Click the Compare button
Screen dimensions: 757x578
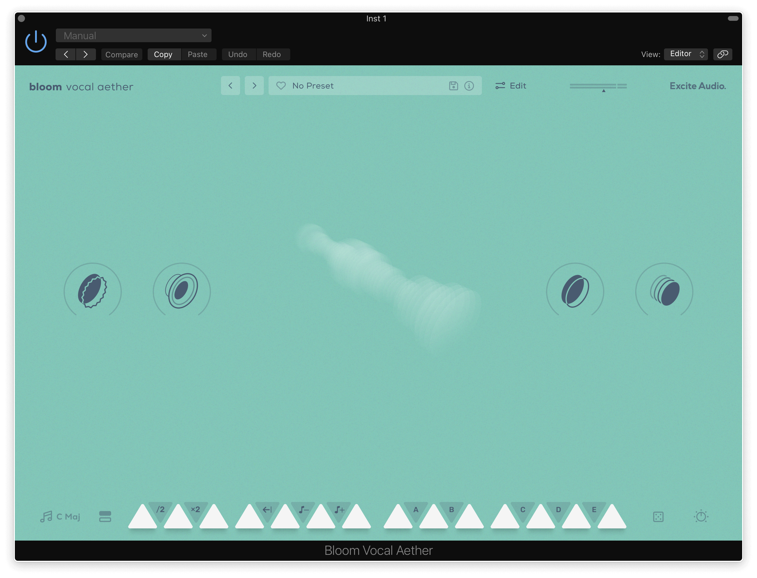pyautogui.click(x=122, y=54)
